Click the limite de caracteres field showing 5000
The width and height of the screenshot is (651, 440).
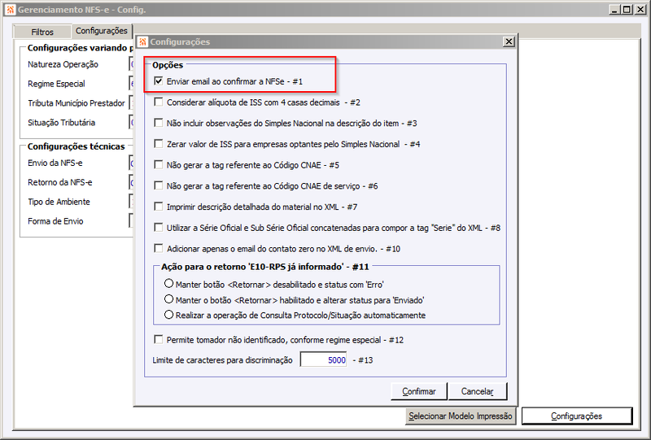coord(323,359)
